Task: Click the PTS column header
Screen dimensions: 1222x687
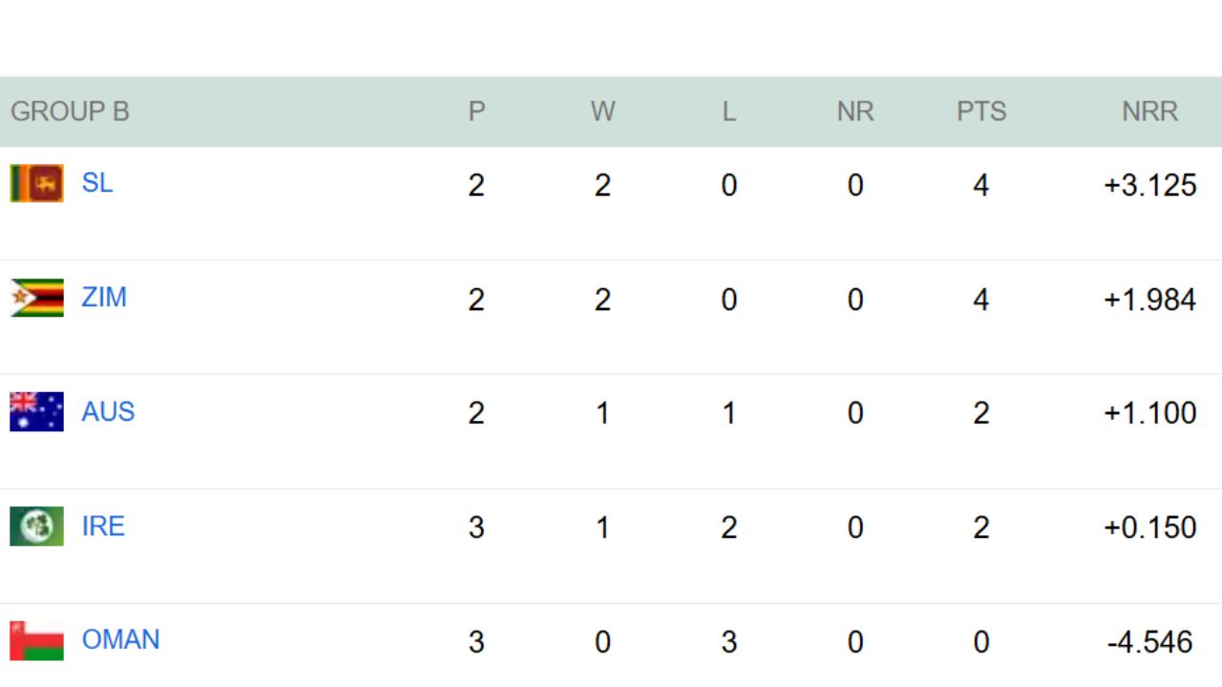Action: coord(981,112)
